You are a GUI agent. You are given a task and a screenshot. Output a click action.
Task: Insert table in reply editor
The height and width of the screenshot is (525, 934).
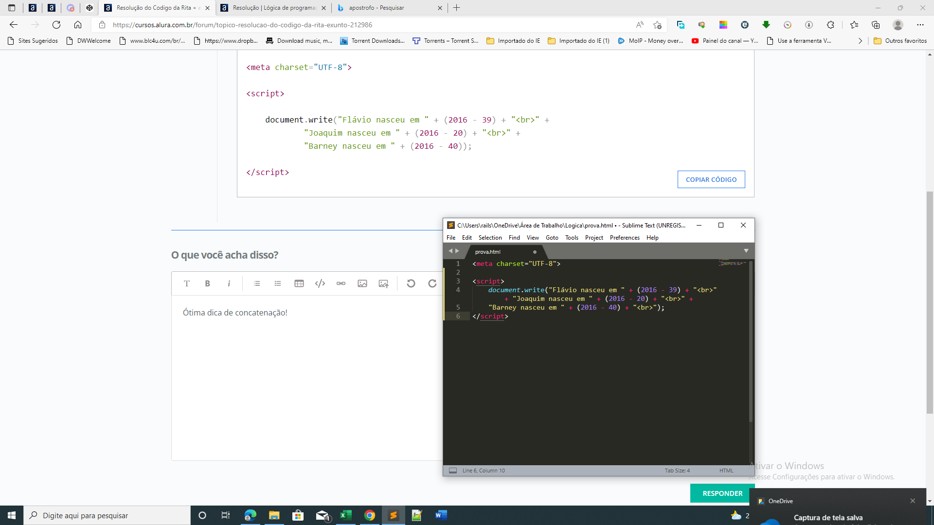(299, 283)
